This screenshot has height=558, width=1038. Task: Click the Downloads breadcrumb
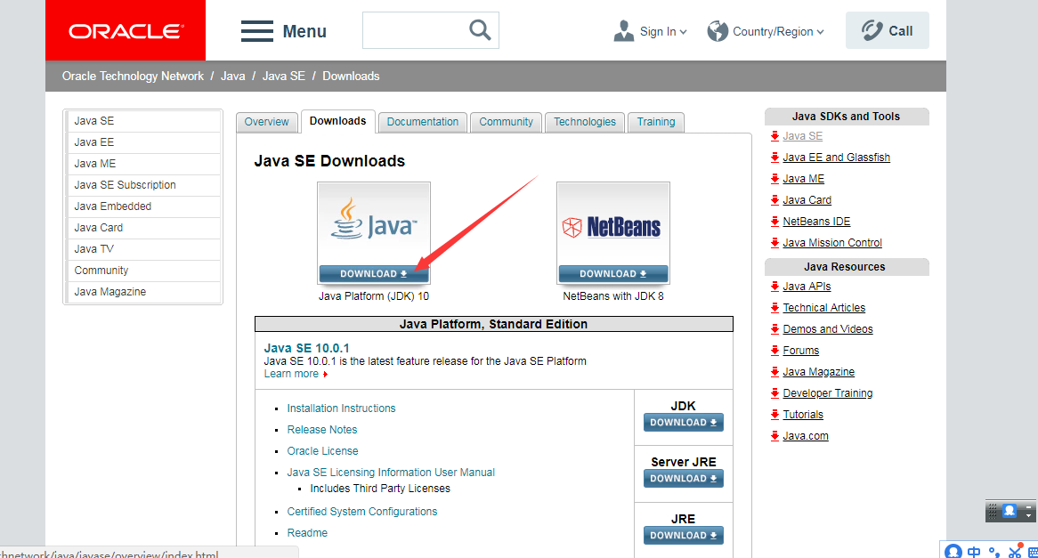tap(351, 77)
